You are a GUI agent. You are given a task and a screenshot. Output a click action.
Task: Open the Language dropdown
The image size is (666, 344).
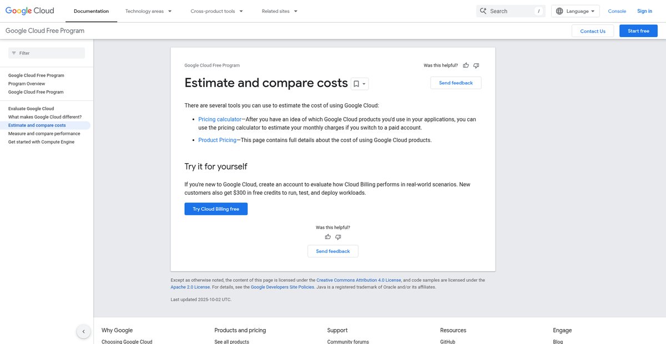point(576,11)
